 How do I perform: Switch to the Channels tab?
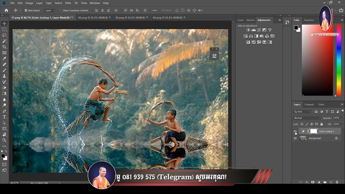309,105
